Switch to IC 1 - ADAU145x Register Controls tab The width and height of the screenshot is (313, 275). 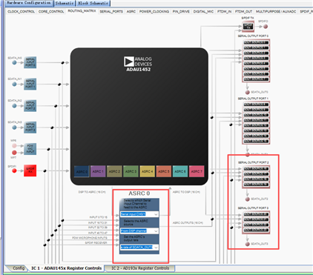point(66,268)
